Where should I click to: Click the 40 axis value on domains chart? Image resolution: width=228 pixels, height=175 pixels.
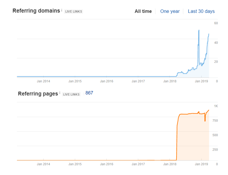[x=216, y=43]
